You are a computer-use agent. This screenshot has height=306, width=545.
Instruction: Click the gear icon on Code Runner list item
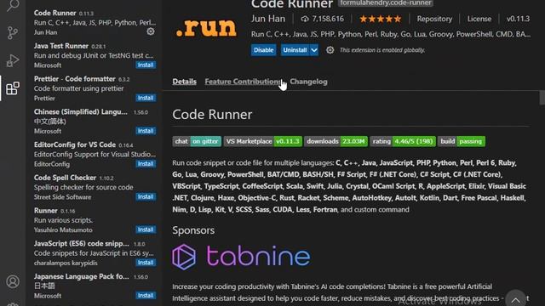tap(151, 31)
